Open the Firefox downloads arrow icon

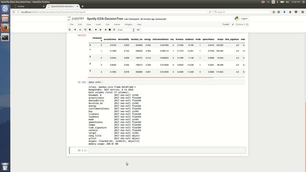coord(284,12)
